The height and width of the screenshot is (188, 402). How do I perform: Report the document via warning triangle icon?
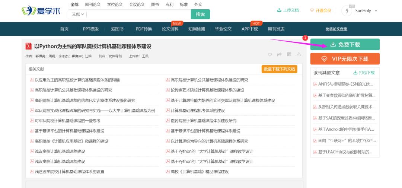tap(299, 54)
